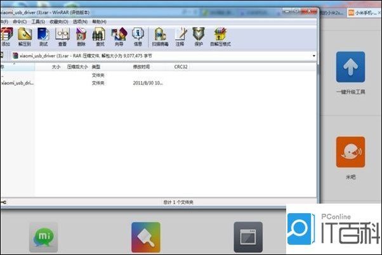382x255 pixels.
Task: Click the status bar total 1 folder text
Action: point(178,202)
